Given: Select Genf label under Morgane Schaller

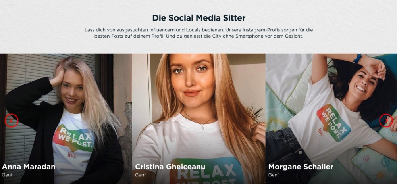Looking at the screenshot, I should [272, 175].
